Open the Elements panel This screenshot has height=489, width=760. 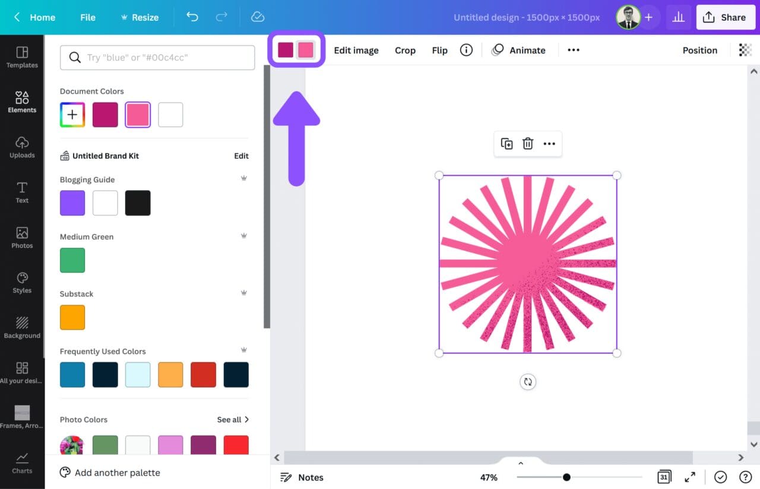pos(22,102)
